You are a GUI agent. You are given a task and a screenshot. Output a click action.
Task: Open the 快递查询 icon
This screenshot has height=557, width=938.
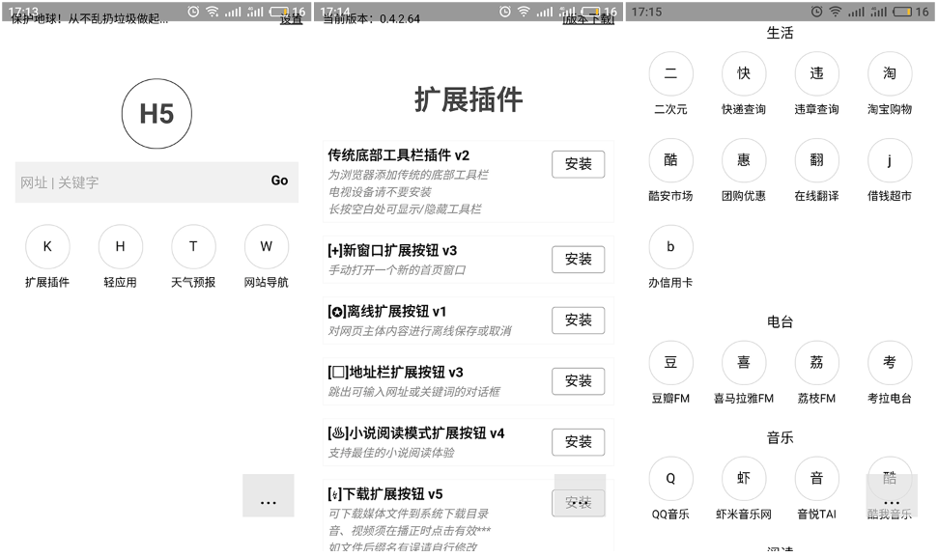[x=744, y=73]
